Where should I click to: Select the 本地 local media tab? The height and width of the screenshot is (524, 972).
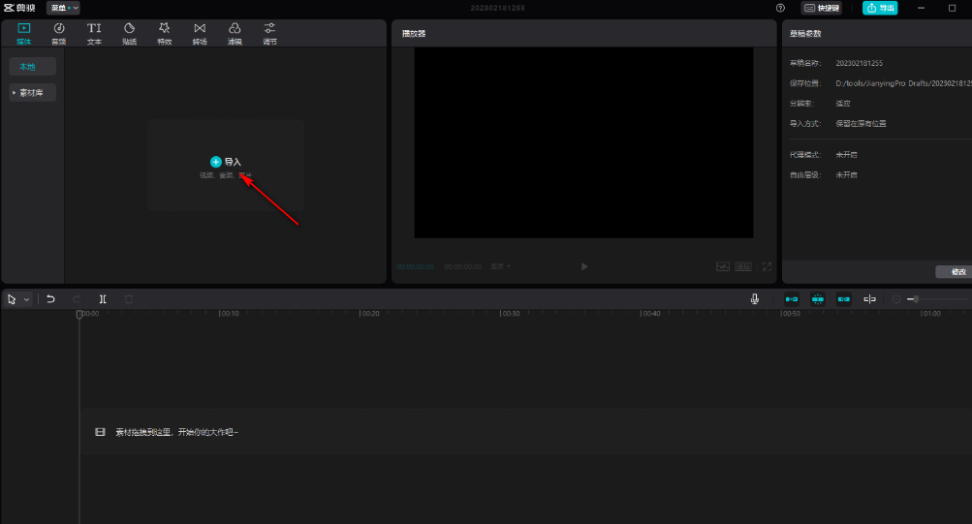click(x=32, y=67)
